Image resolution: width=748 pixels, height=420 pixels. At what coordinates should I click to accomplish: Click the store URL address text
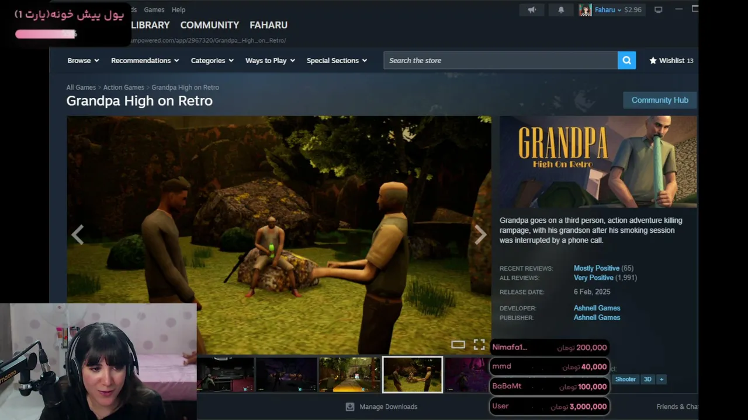[209, 40]
